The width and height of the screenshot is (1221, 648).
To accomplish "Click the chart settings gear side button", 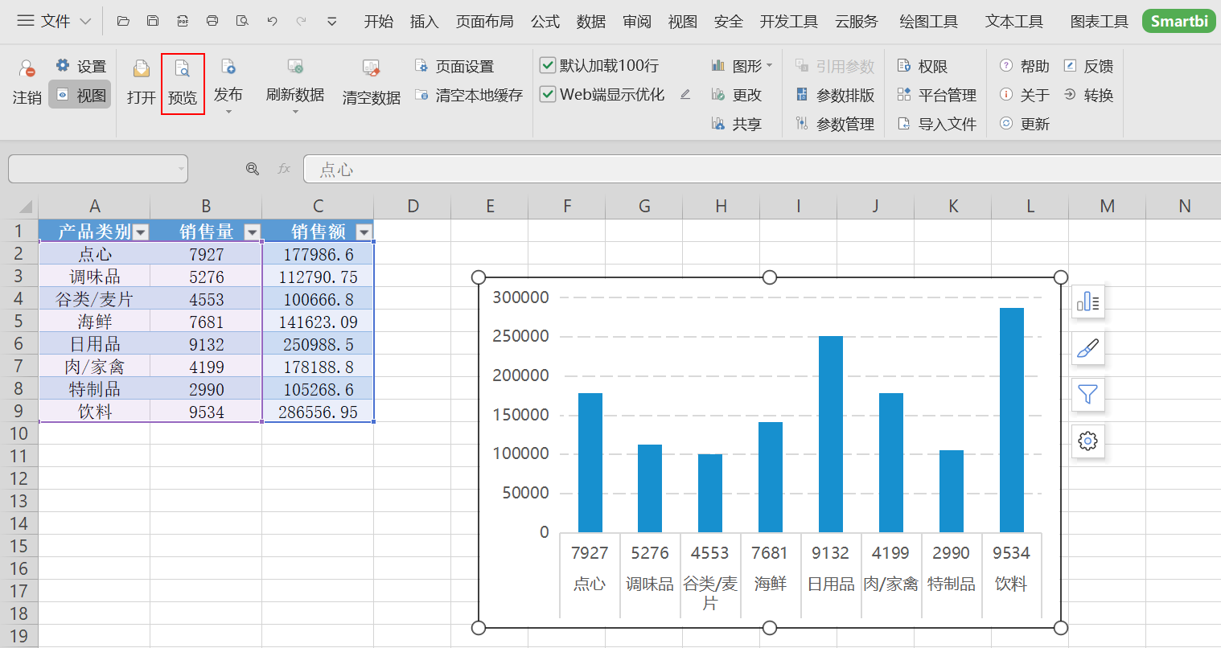I will coord(1087,441).
